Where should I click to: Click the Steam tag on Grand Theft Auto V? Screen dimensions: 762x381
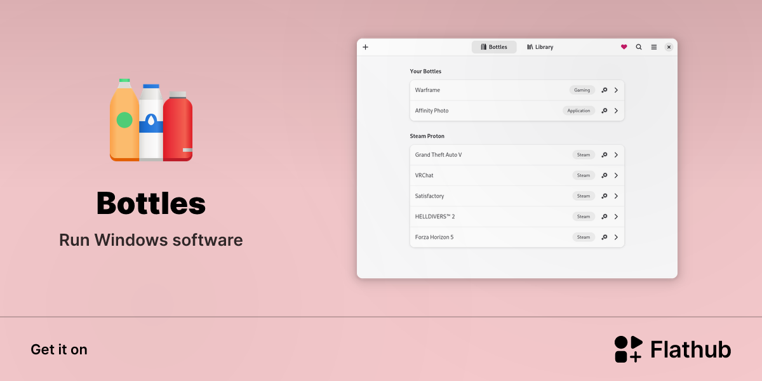point(584,155)
